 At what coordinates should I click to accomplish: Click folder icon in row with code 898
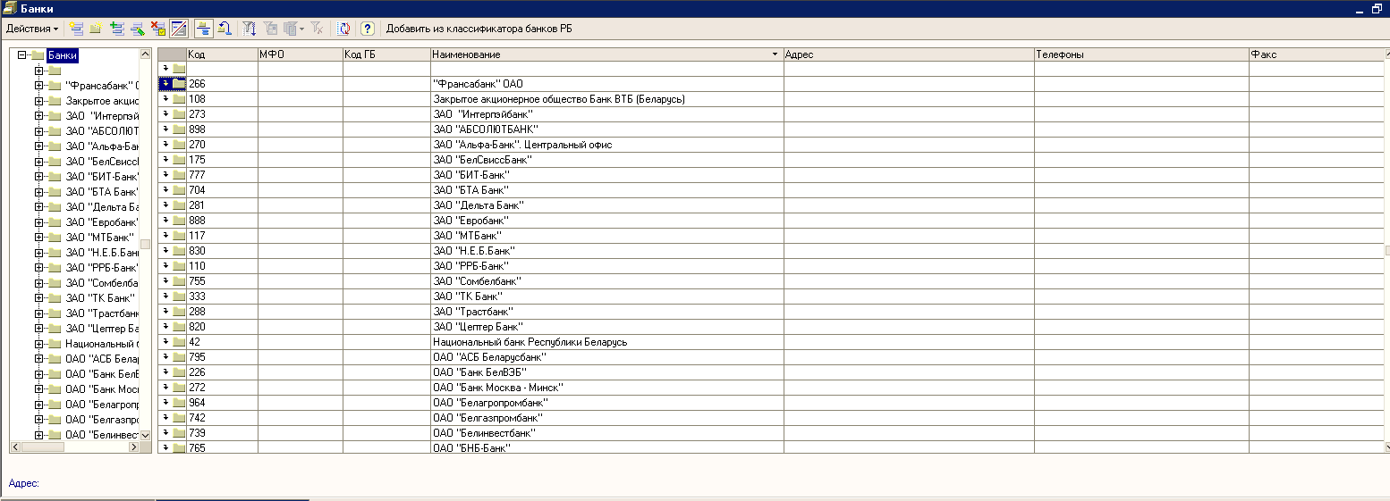(179, 129)
